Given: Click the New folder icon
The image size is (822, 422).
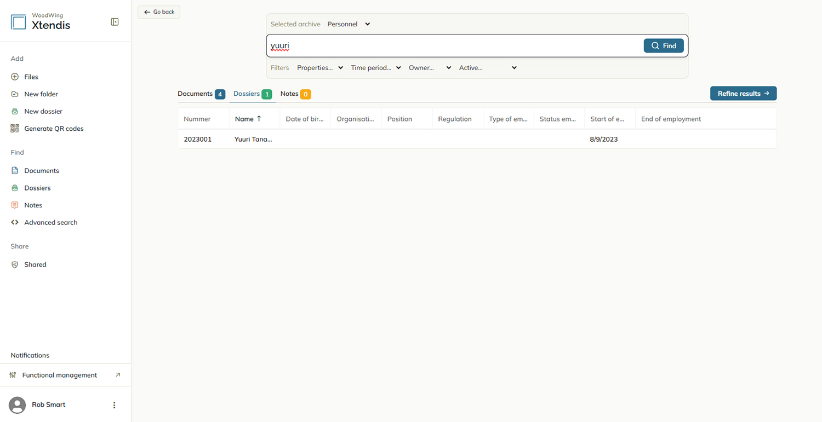Looking at the screenshot, I should [x=15, y=94].
